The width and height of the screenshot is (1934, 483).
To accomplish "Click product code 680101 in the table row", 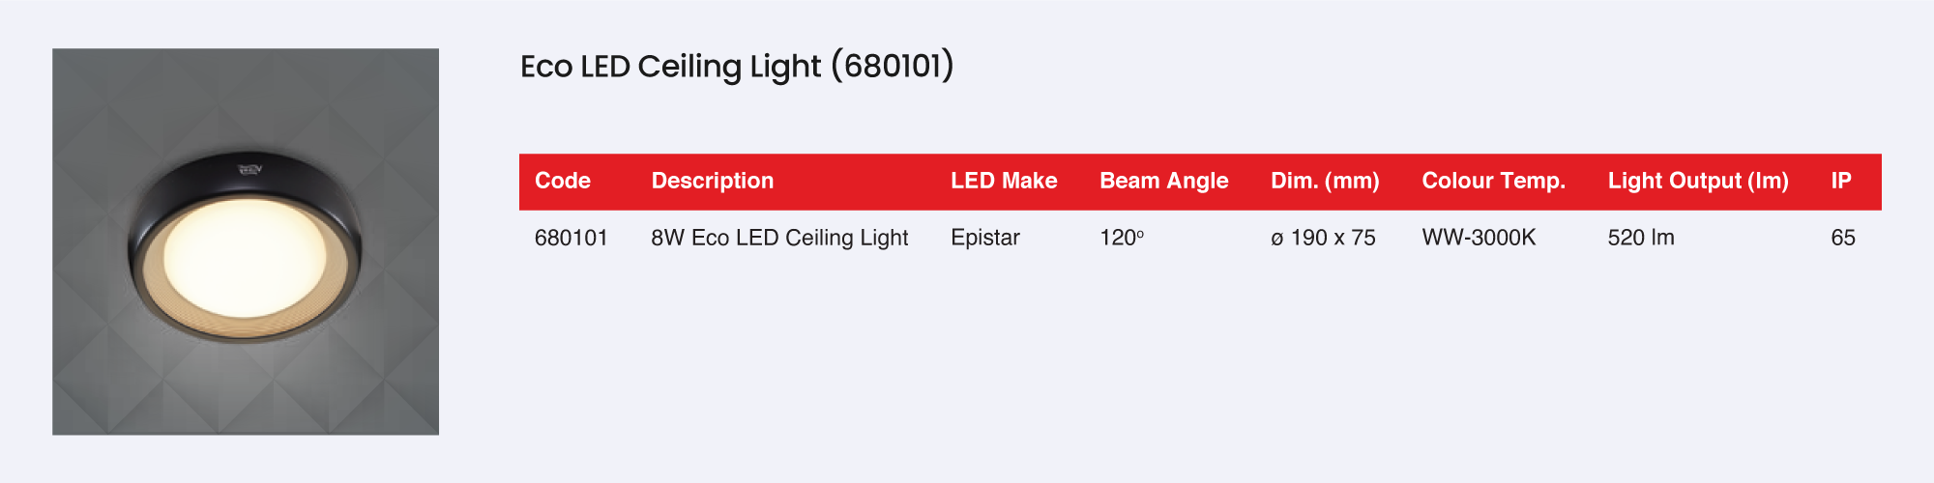I will click(x=571, y=238).
